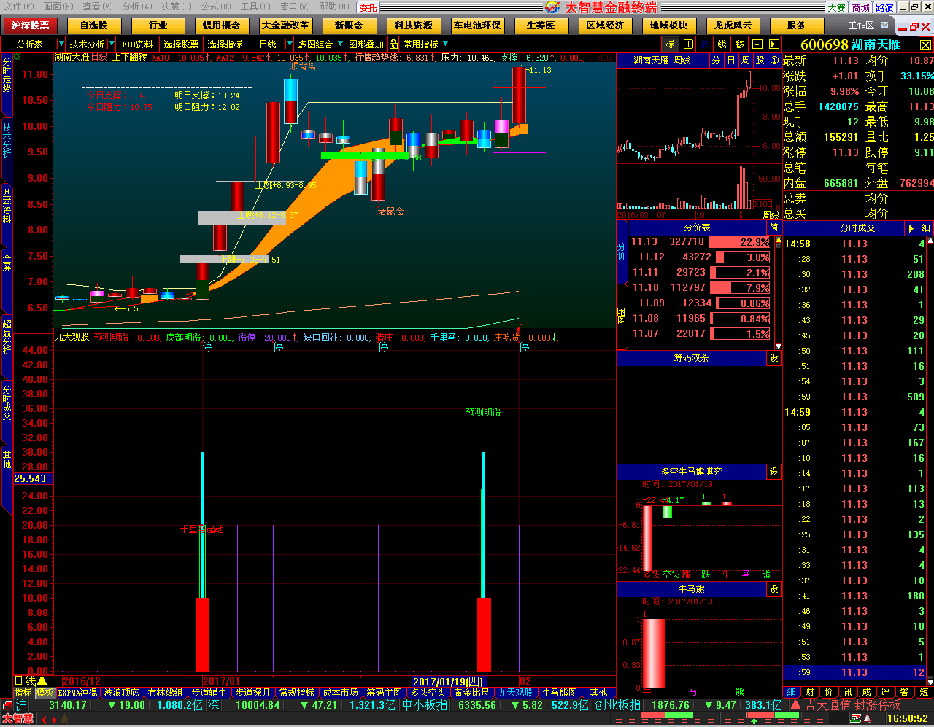Close the 600698 quote panel with X icon
The height and width of the screenshot is (727, 934).
click(x=925, y=44)
